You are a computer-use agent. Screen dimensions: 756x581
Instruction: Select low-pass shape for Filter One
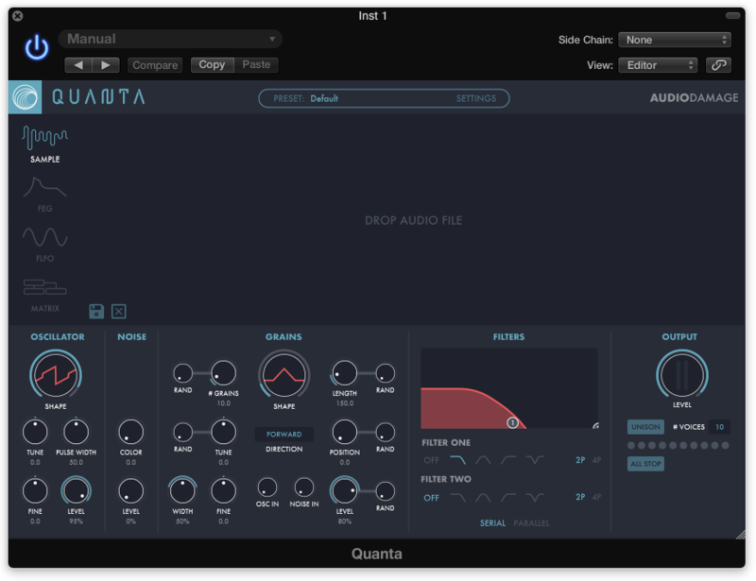(458, 460)
